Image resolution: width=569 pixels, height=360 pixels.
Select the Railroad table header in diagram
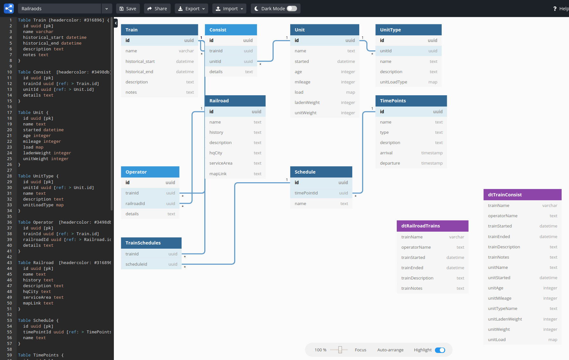point(235,101)
